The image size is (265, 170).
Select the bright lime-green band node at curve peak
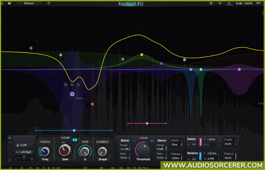click(x=142, y=55)
